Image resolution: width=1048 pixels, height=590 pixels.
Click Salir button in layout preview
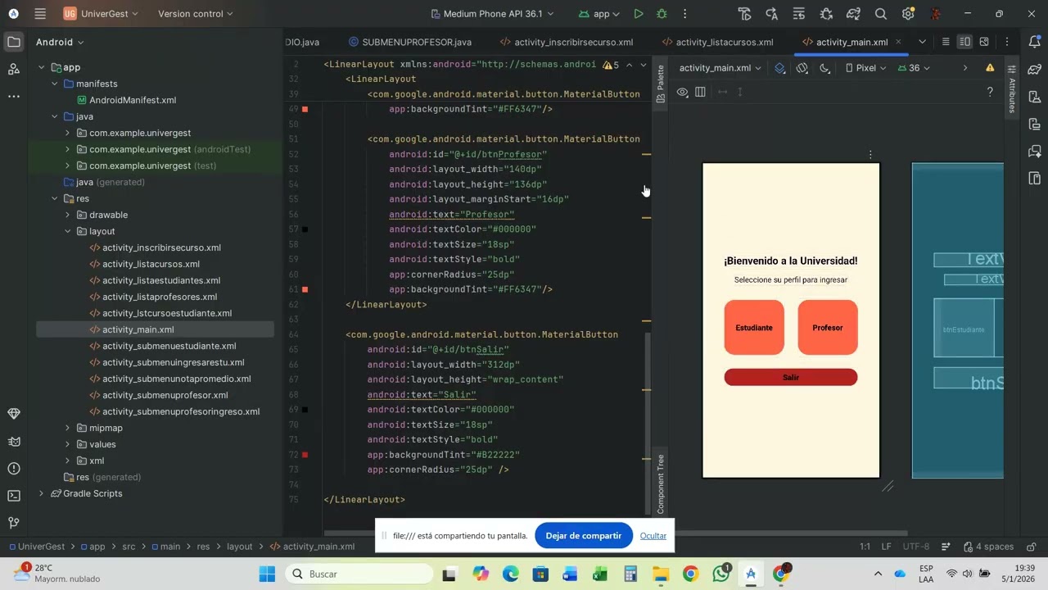791,377
